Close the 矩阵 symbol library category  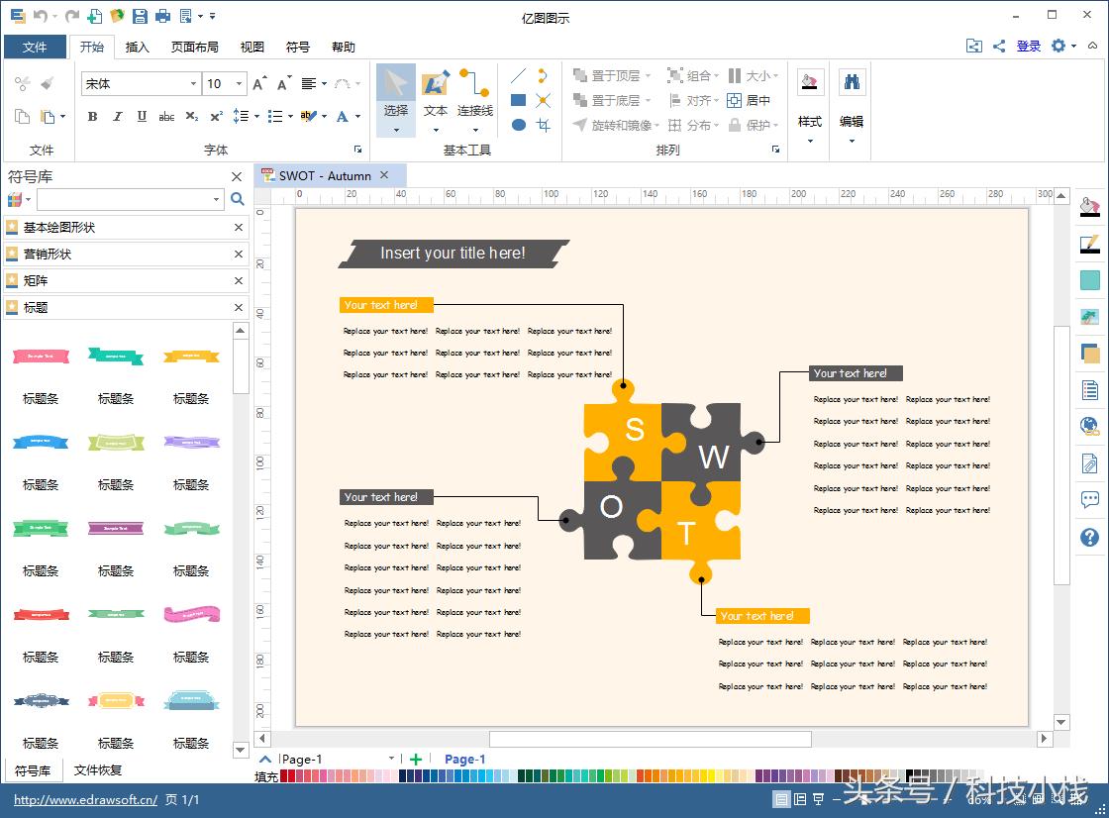tap(239, 281)
